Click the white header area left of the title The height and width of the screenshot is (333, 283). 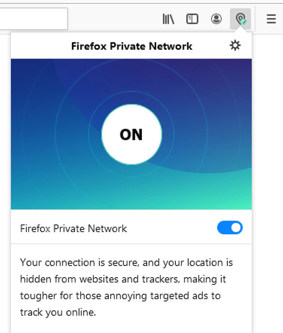[x=38, y=46]
